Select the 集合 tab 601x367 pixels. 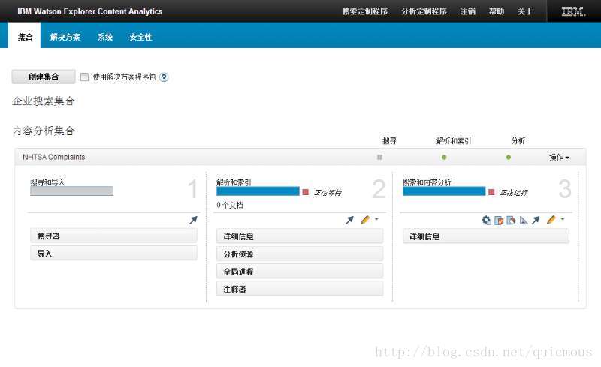coord(25,37)
